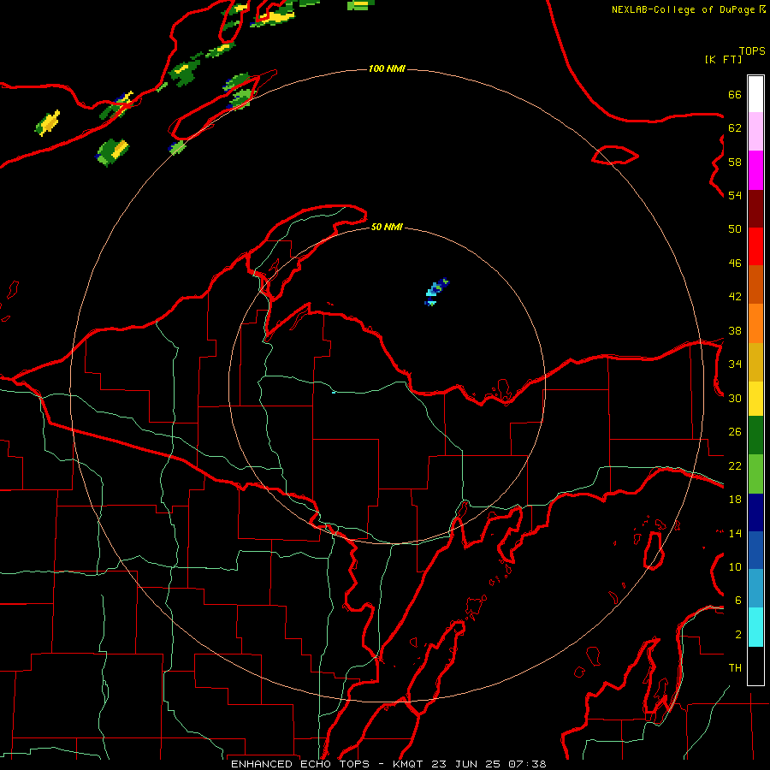Viewport: 770px width, 770px height.
Task: Click the [K FT] units label
Action: 723,59
